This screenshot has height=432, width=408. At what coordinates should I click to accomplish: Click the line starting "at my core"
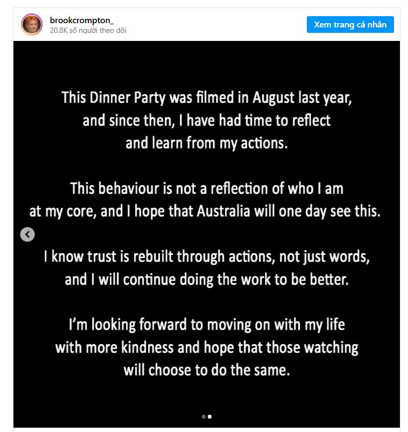click(x=205, y=211)
